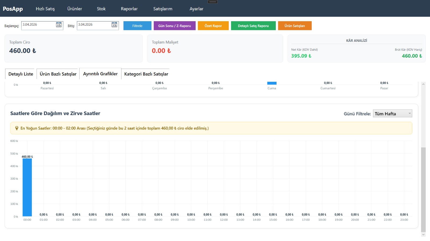Expand the Günü Filtrele dropdown

pos(392,114)
